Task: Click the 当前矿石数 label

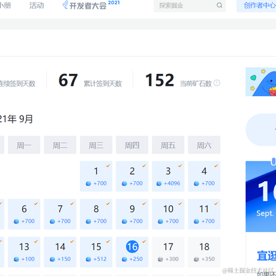Action: (196, 83)
